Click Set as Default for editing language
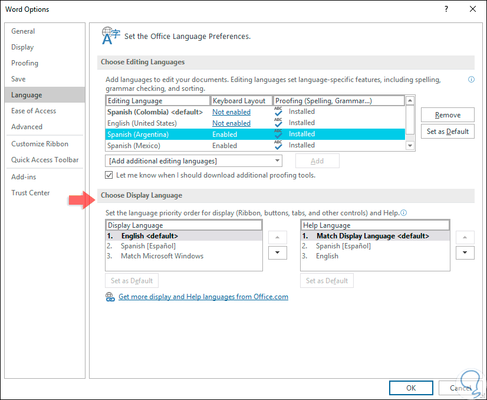Screen dimensions: 487x400 click(447, 132)
